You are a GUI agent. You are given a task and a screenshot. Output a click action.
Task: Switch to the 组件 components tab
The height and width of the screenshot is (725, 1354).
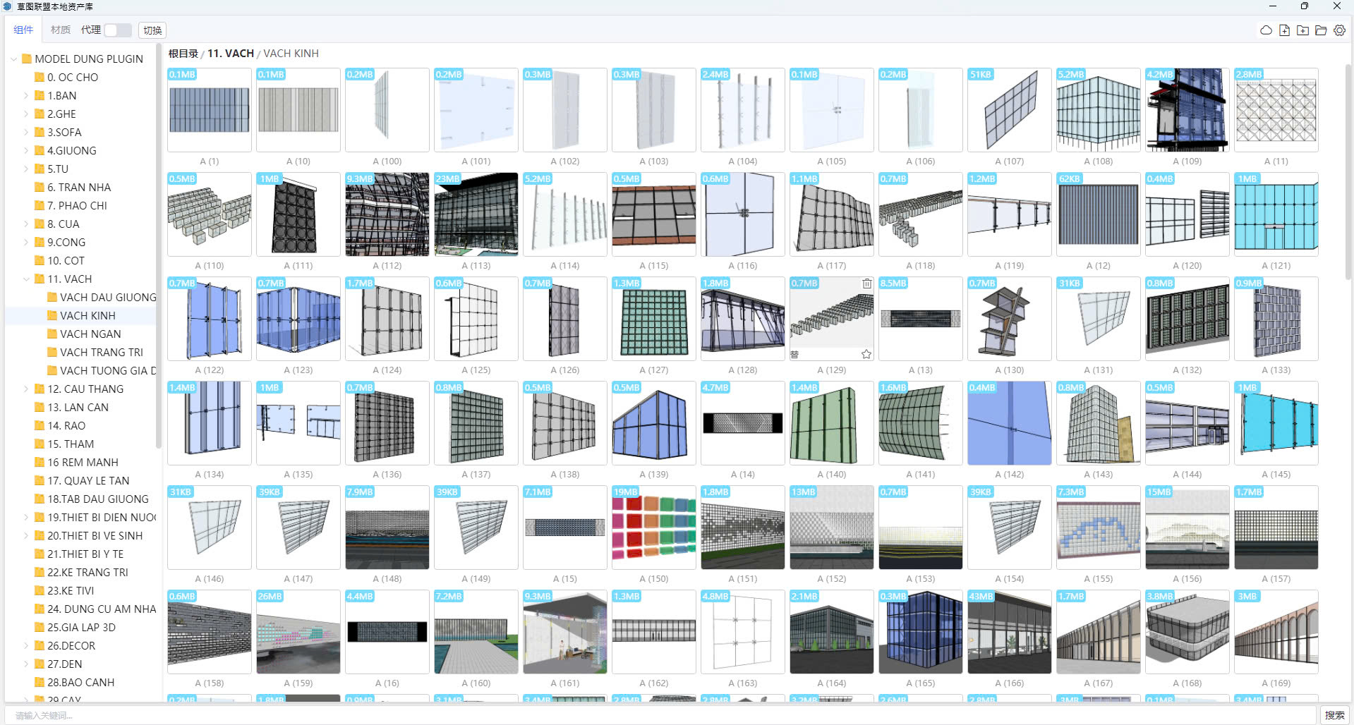[23, 30]
